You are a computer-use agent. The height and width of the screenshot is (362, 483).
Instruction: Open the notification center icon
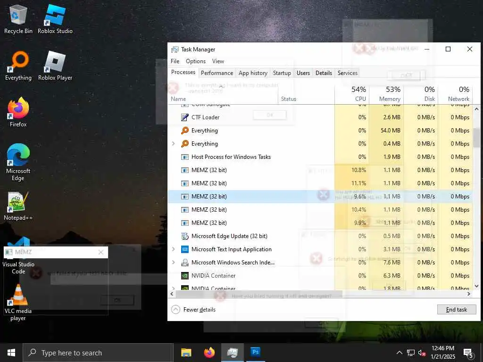468,353
